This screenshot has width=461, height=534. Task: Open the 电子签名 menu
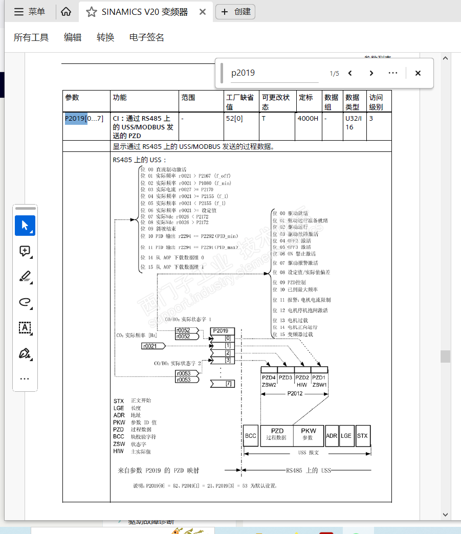[x=146, y=37]
